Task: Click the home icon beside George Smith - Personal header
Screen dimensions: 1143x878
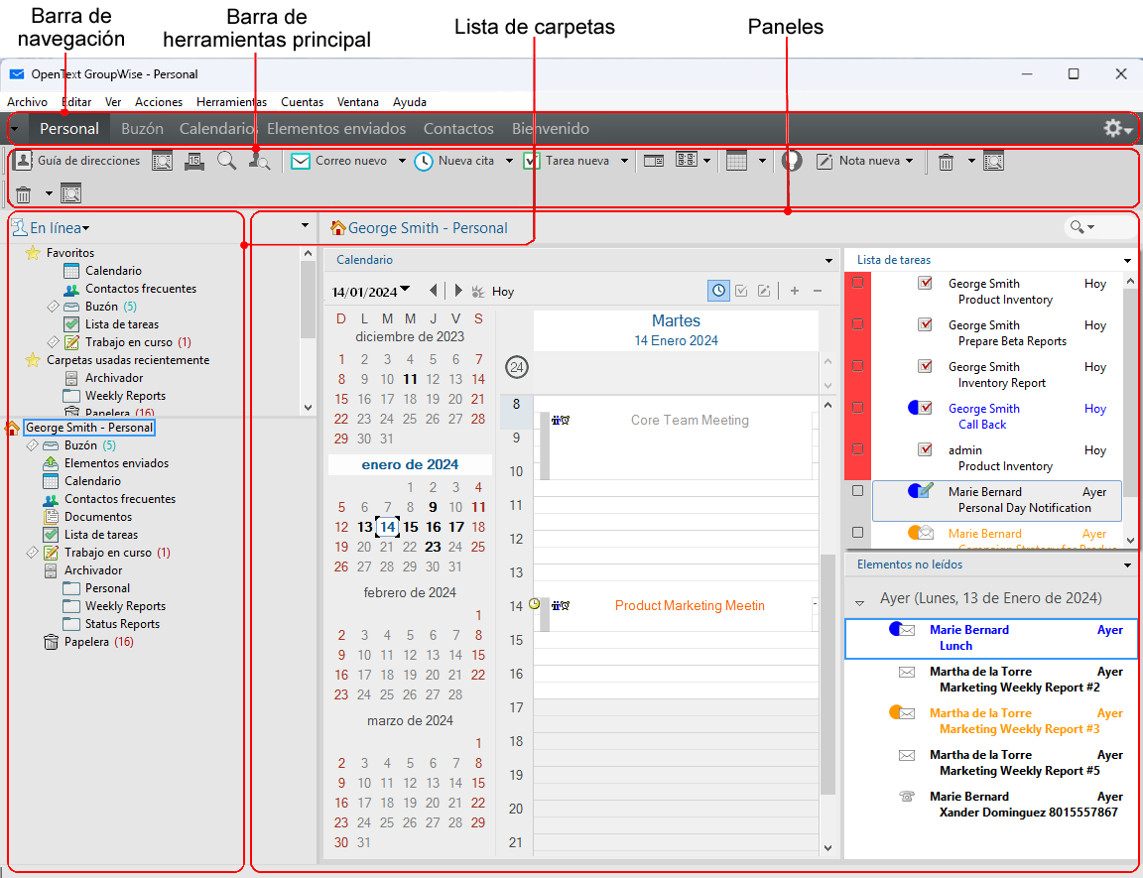Action: 337,228
